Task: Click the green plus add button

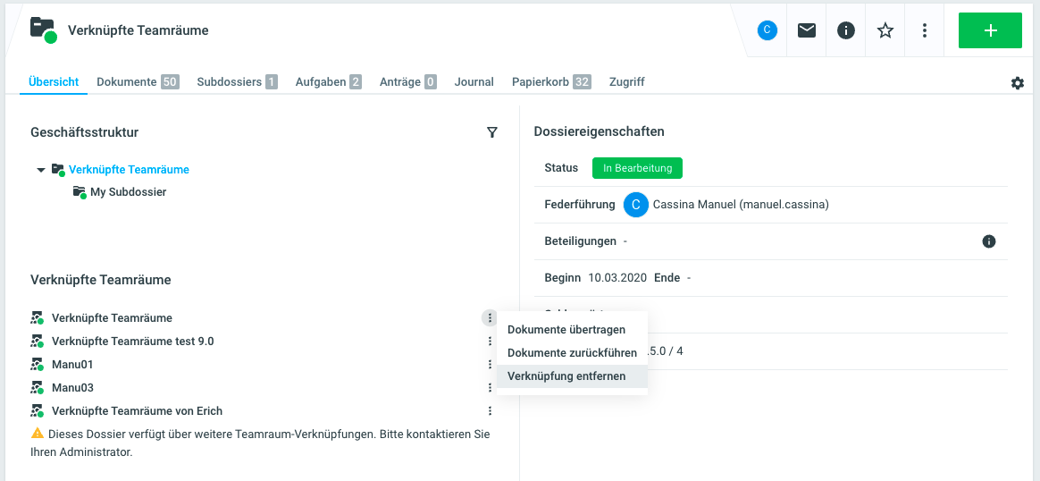Action: click(990, 30)
